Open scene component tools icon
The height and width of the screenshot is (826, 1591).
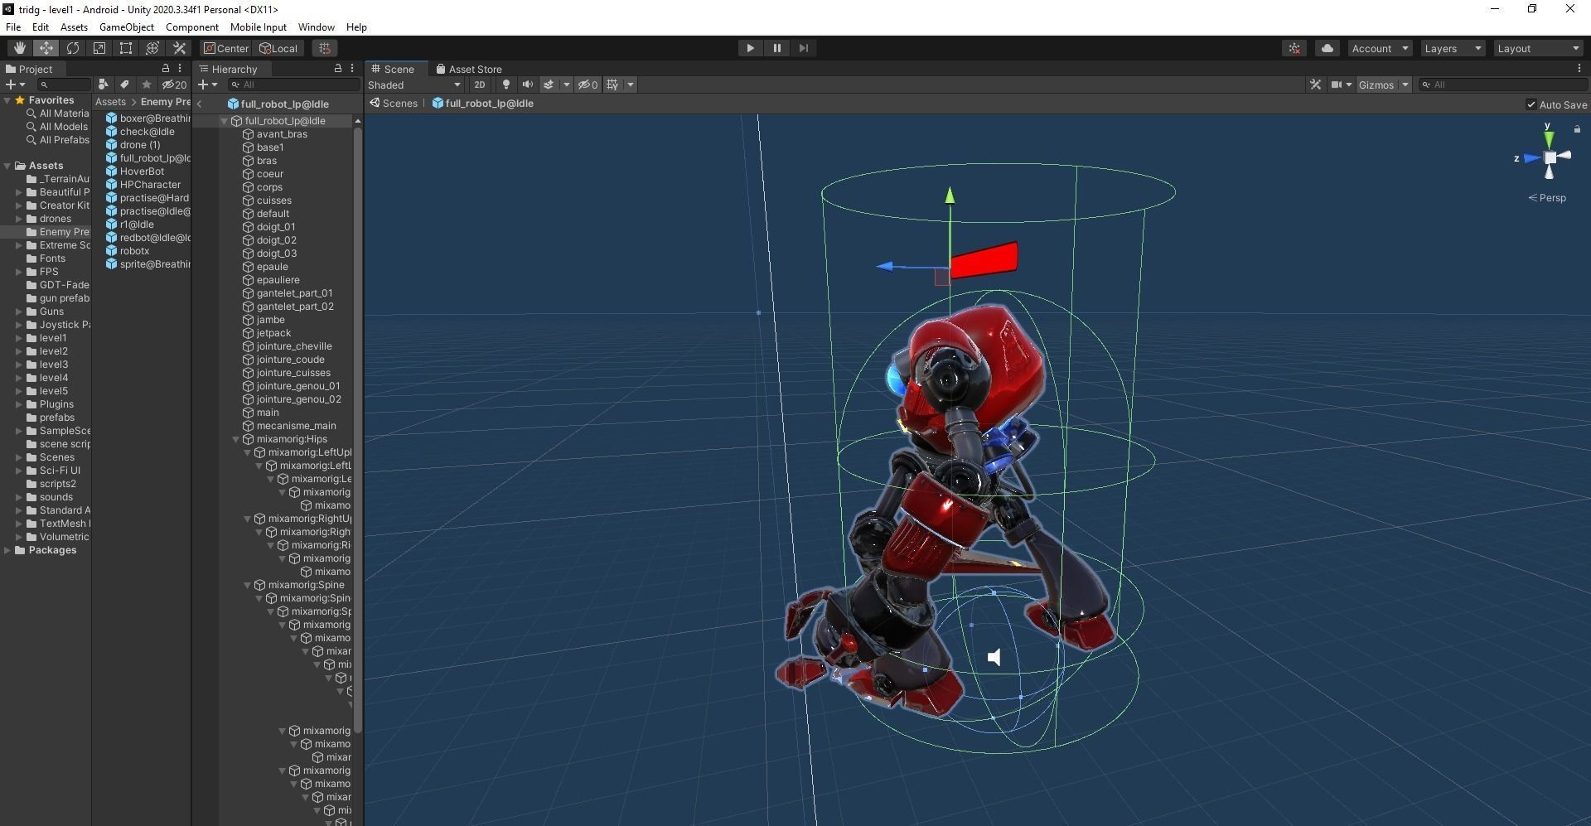[x=1315, y=85]
